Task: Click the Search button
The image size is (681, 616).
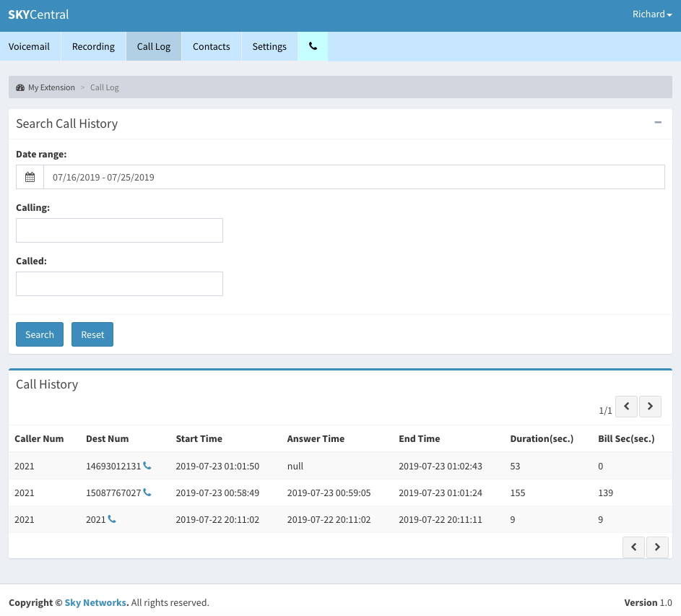Action: tap(40, 334)
